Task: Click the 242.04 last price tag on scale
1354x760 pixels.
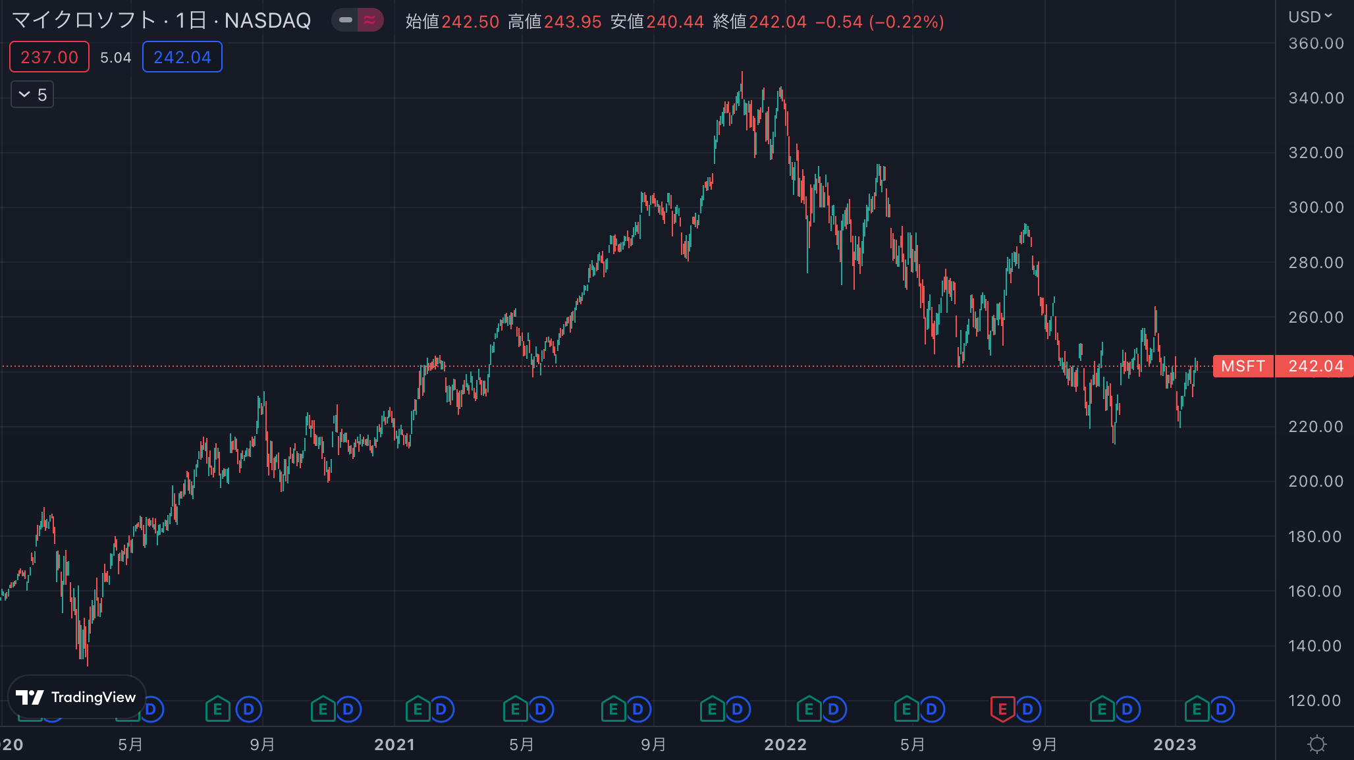Action: pos(1314,366)
